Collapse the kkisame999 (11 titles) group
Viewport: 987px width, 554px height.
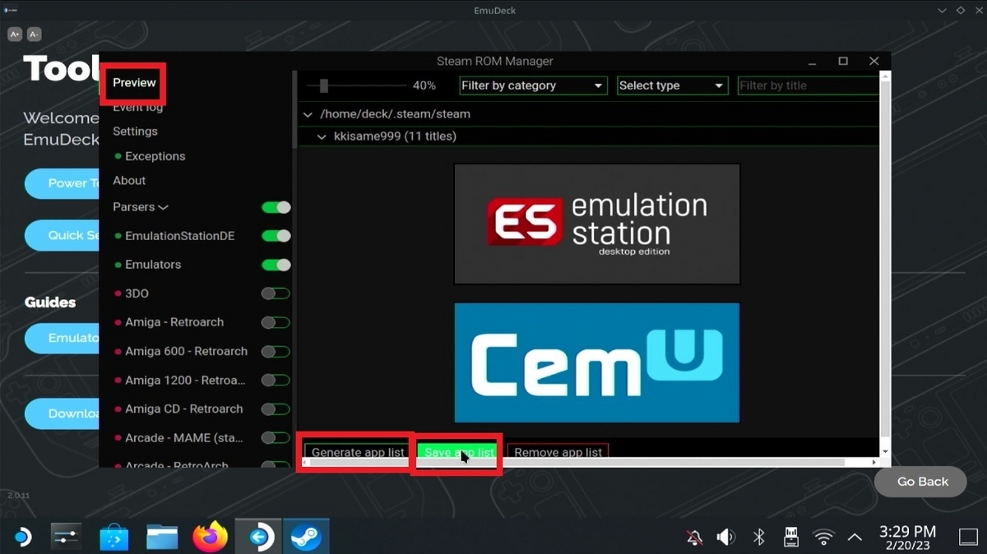(322, 136)
